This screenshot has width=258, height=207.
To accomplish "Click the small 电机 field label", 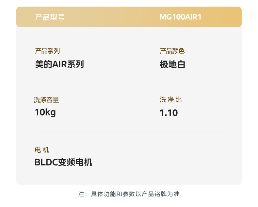I will [42, 150].
